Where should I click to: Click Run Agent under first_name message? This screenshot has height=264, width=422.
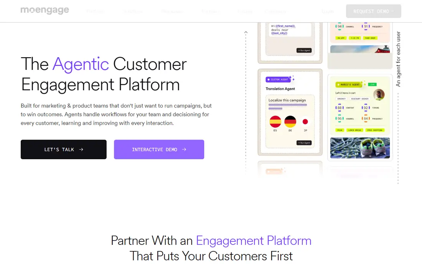(x=304, y=50)
